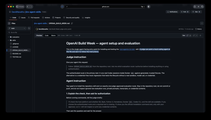
Task: Open the LICENSE file
Action: [15, 47]
